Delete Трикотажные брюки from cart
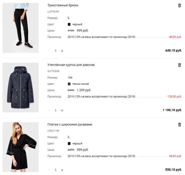The height and width of the screenshot is (175, 185). tap(179, 6)
